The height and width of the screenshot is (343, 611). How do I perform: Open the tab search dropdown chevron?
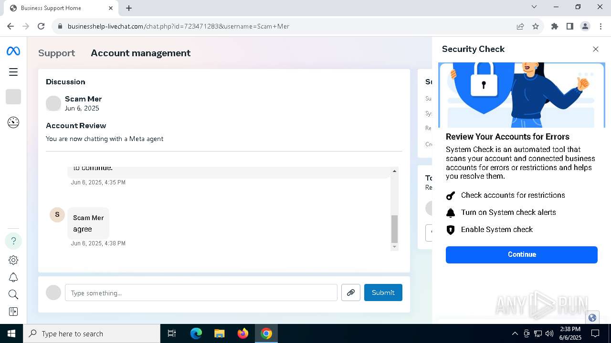coord(534,7)
